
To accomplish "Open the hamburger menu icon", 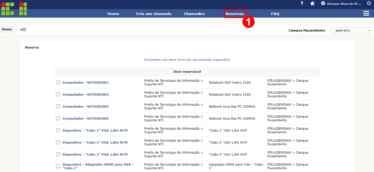I will pyautogui.click(x=366, y=14).
